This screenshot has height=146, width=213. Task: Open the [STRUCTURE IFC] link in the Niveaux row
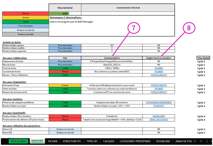point(159,75)
